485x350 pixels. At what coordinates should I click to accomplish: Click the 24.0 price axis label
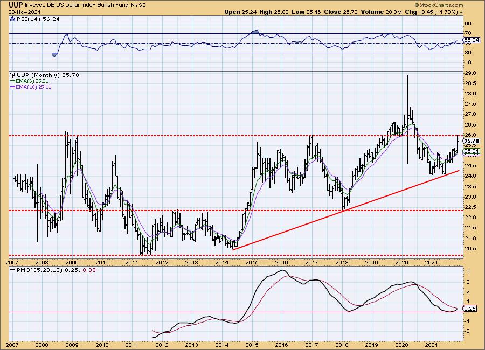(x=470, y=176)
